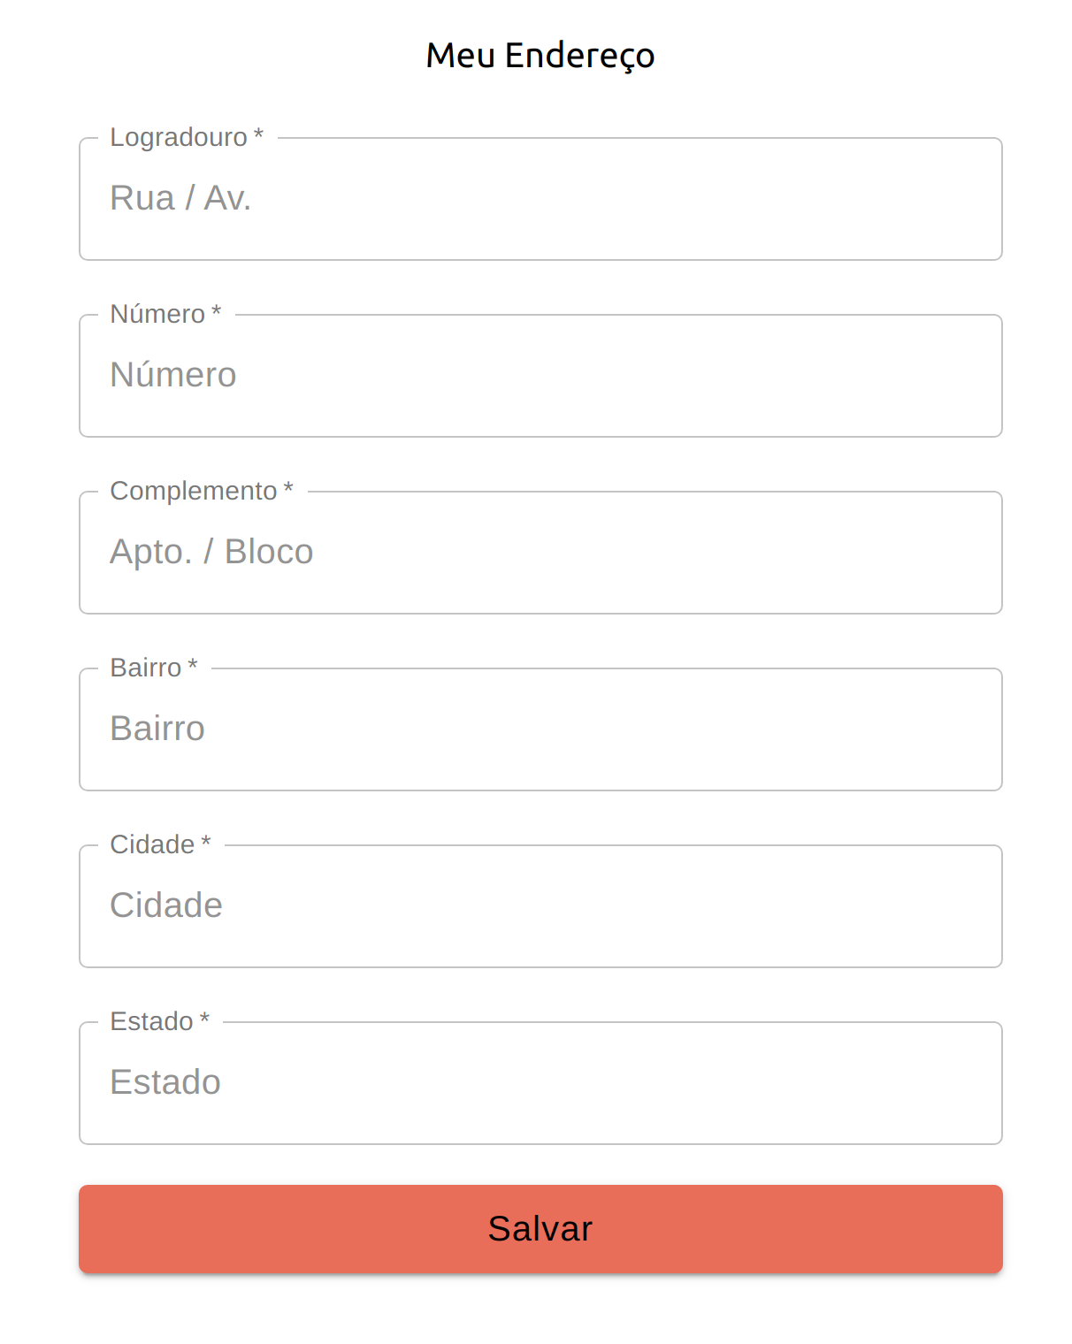Viewport: 1072px width, 1344px height.
Task: Click the Estado input field
Action: [540, 1082]
